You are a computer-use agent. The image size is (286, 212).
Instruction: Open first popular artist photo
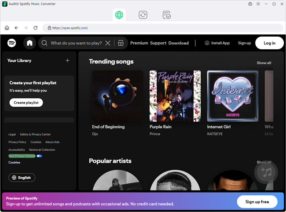[x=117, y=180]
